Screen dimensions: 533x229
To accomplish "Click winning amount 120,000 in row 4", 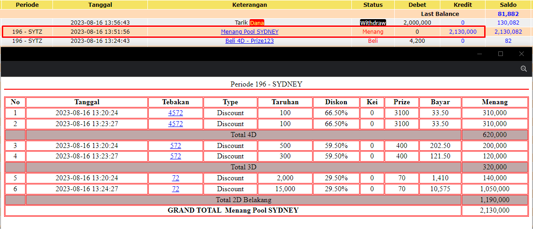I will 495,157.
